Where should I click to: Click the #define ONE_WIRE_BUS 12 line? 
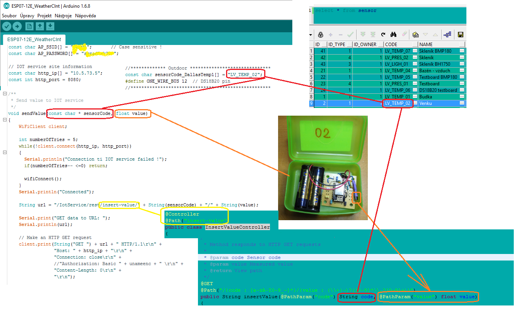178,81
